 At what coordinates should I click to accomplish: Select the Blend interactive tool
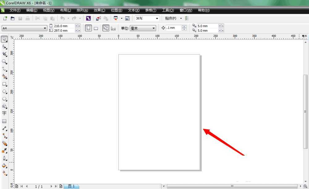[4, 143]
